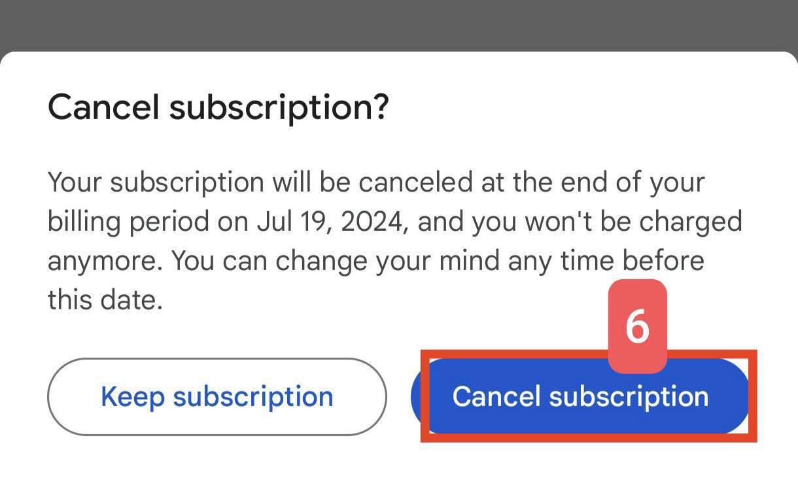Click the rounded top edge of the dialog sheet
The image size is (798, 478).
(399, 55)
